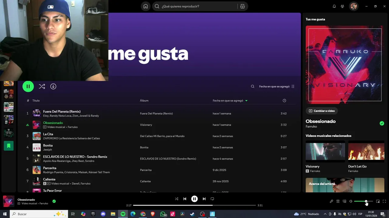Go to Spotify home with the house icon
Image resolution: width=389 pixels, height=218 pixels.
(x=146, y=6)
